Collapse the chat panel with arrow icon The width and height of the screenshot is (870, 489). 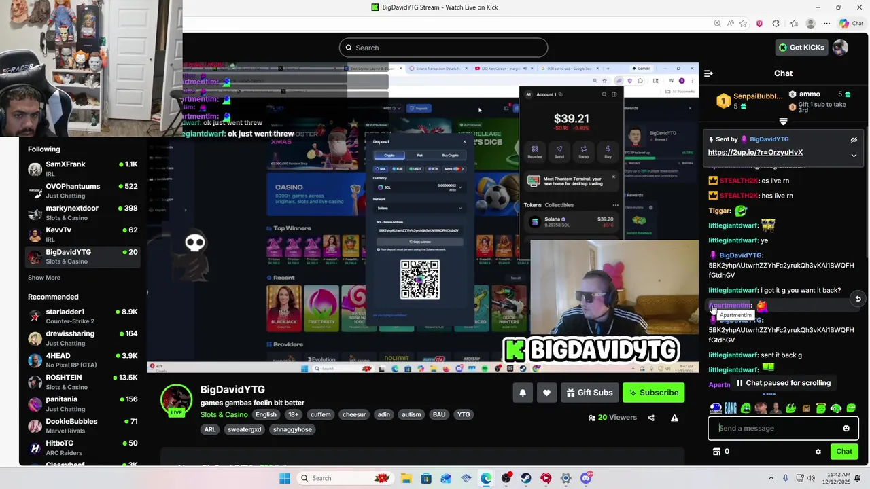[x=708, y=73]
